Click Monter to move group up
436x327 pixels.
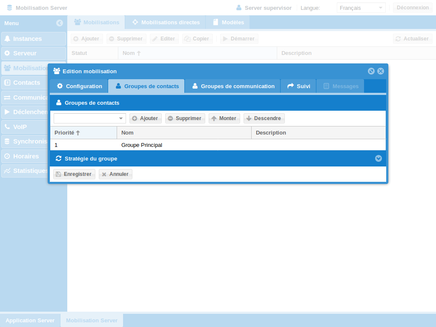pos(224,118)
